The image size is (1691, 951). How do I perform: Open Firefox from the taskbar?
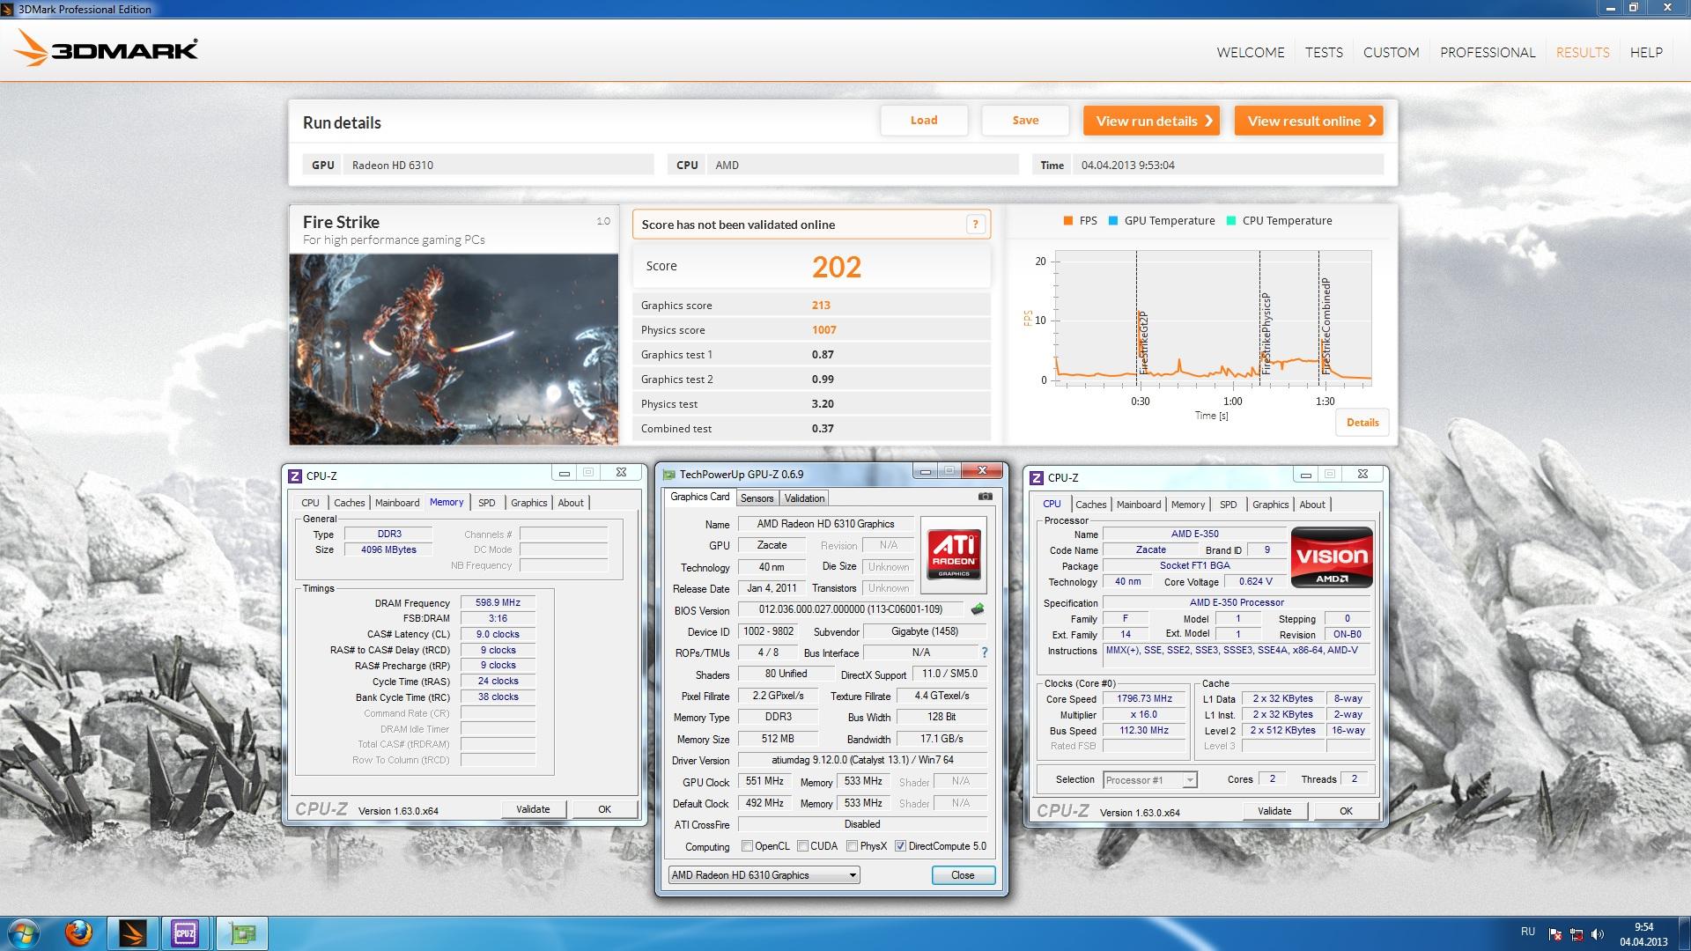[78, 933]
